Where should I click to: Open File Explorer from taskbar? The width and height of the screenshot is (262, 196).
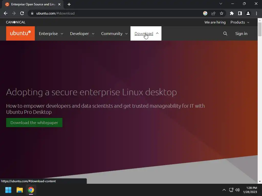point(19,190)
